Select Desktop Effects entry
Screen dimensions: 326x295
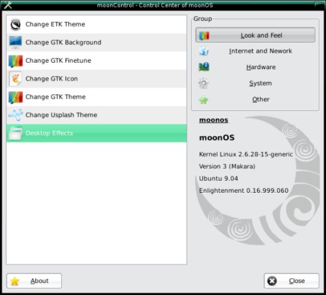pos(97,133)
